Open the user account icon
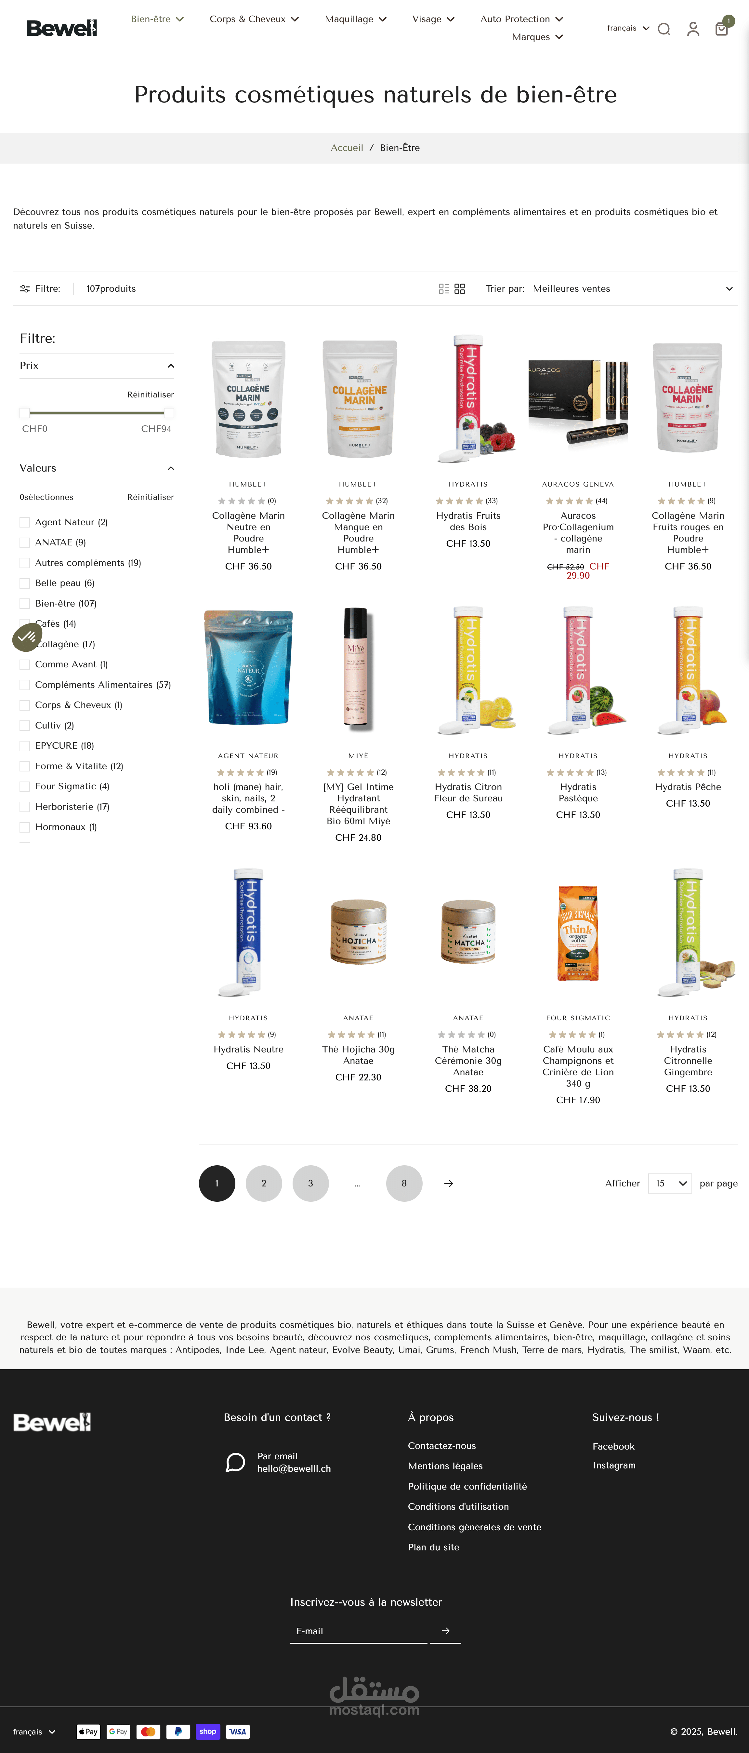749x1753 pixels. pos(692,29)
